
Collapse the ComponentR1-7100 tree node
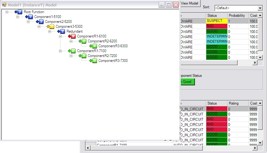tap(60, 51)
